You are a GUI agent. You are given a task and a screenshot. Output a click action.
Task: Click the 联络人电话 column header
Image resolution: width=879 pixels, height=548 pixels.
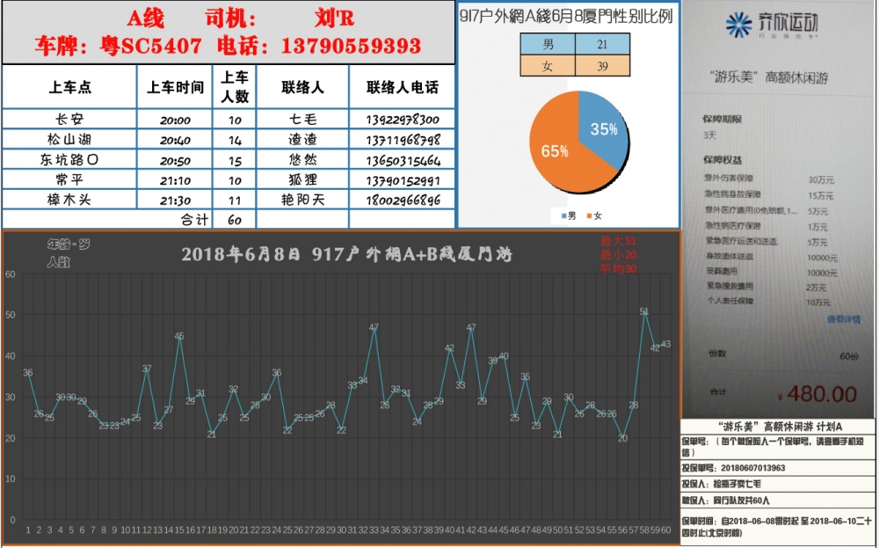[x=402, y=88]
